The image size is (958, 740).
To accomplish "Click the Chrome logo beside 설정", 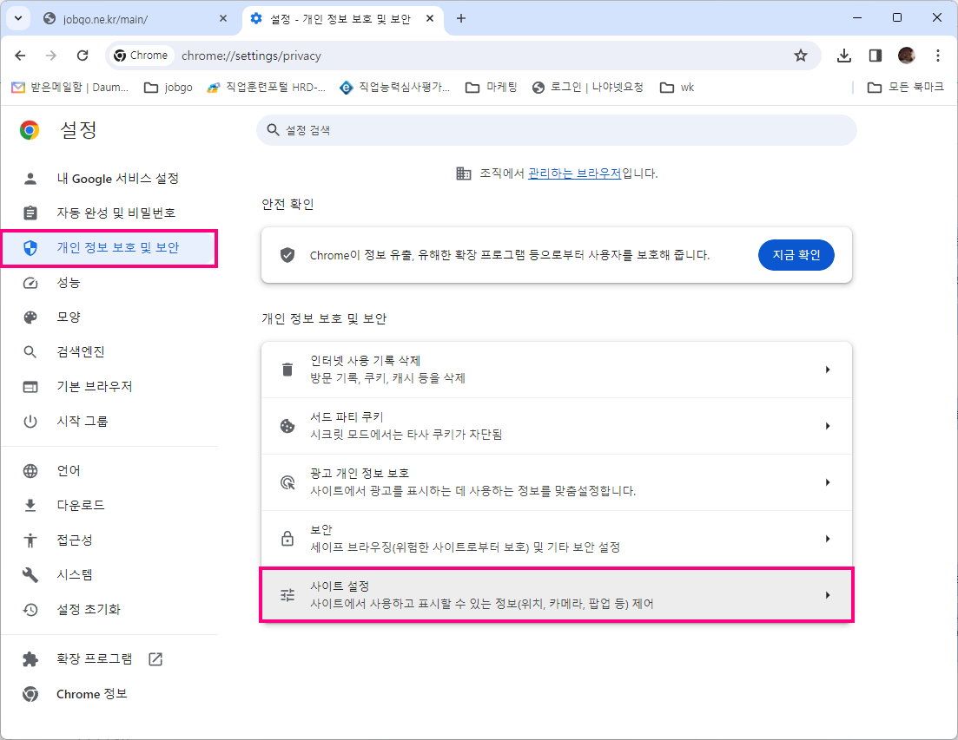I will coord(30,130).
